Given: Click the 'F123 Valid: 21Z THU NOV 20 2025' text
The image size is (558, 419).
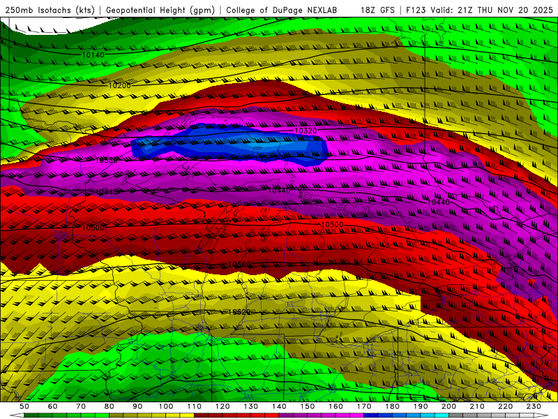Looking at the screenshot, I should point(479,10).
